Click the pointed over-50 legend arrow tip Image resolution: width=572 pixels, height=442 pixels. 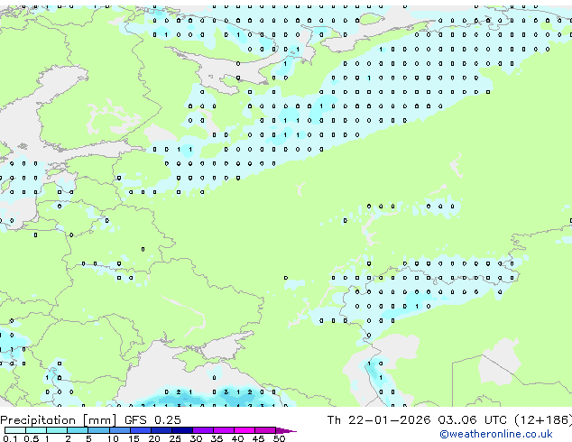tap(287, 430)
